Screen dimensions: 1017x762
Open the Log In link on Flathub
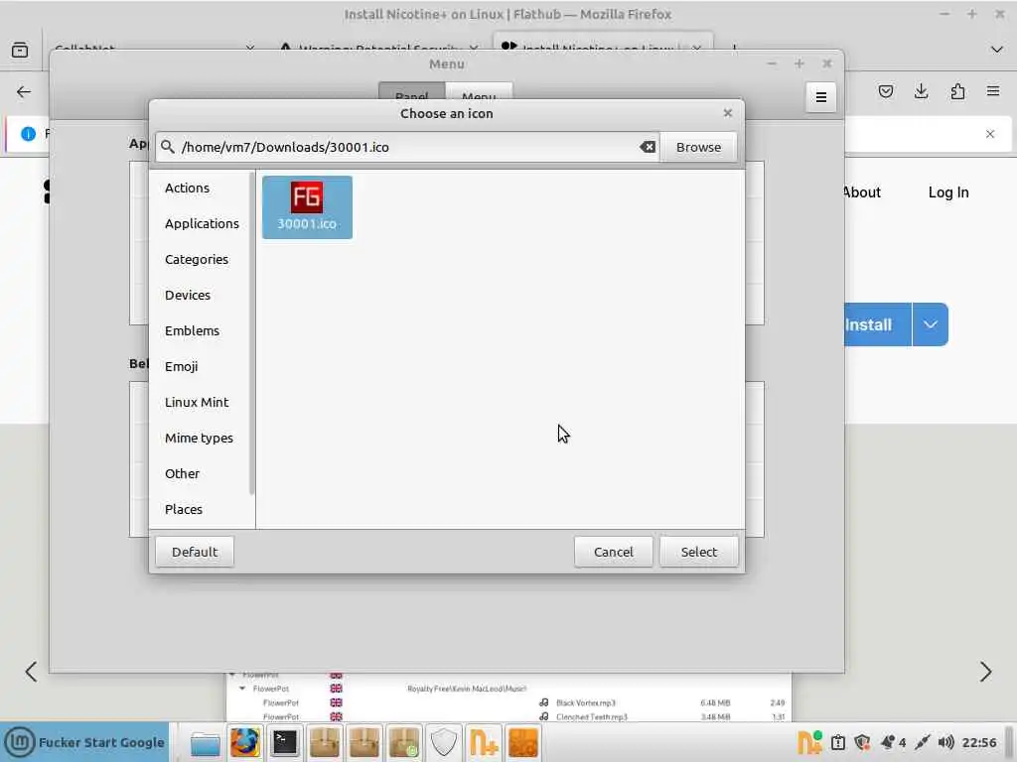click(x=948, y=192)
